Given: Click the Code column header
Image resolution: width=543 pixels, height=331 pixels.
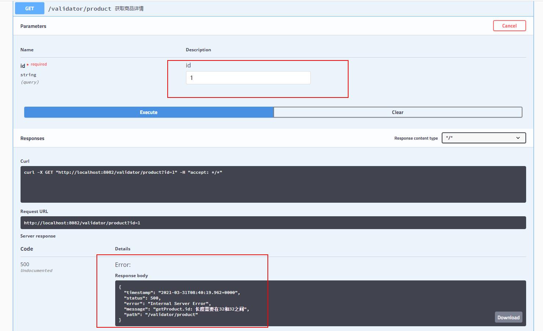Looking at the screenshot, I should click(27, 249).
